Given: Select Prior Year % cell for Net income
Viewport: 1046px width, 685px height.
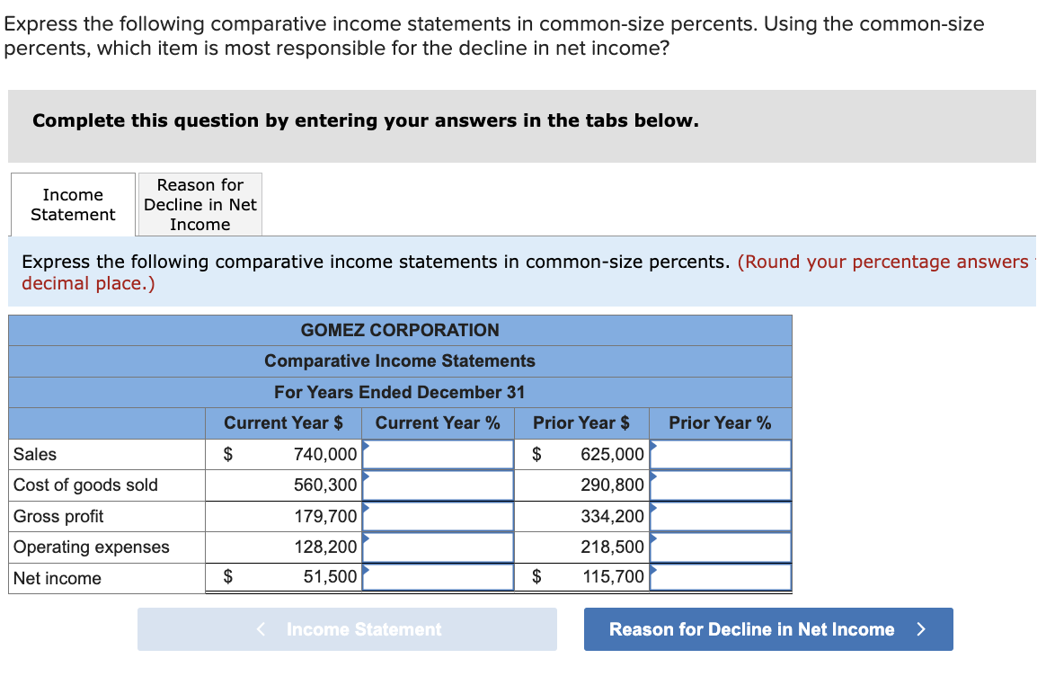Looking at the screenshot, I should [720, 577].
